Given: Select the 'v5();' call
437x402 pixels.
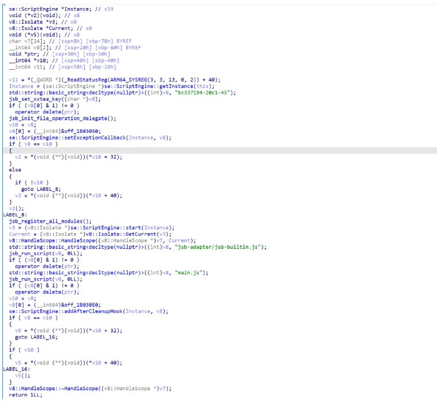Looking at the screenshot, I should pyautogui.click(x=22, y=376).
